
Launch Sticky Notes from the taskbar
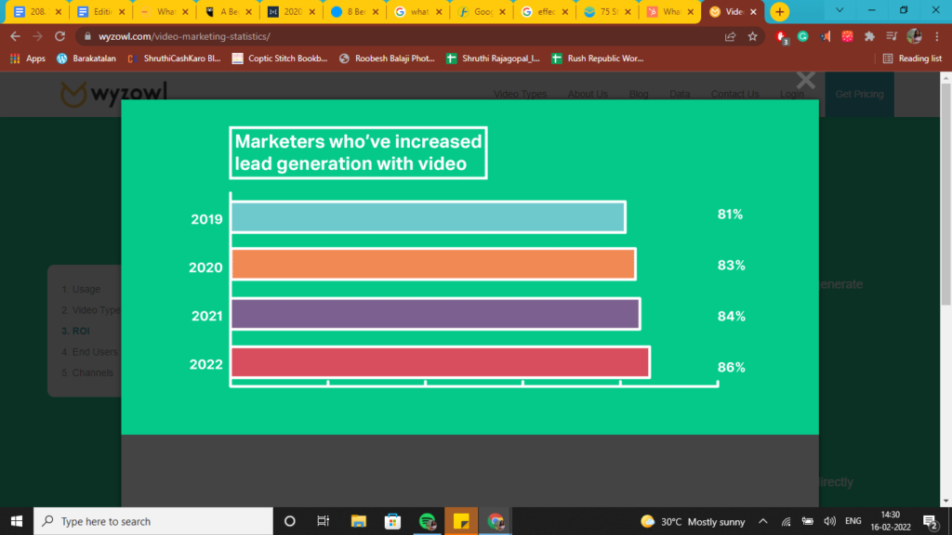(x=460, y=521)
